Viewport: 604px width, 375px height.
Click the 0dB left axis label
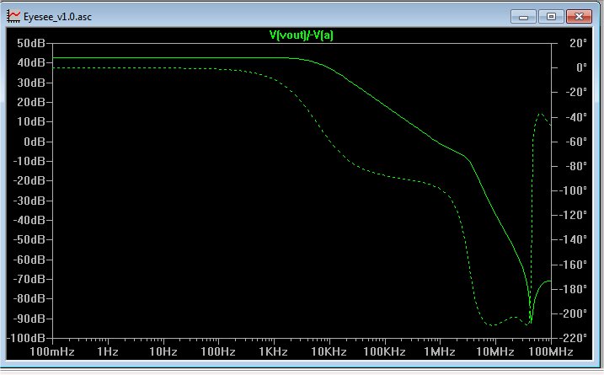click(x=35, y=142)
